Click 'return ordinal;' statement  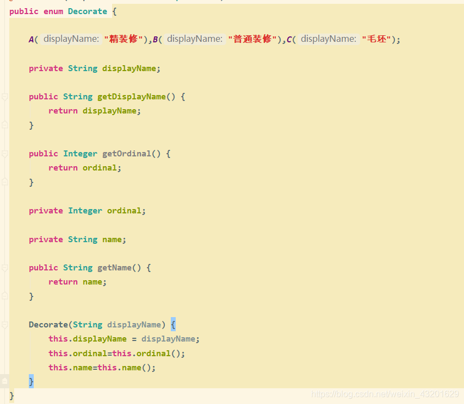tap(85, 168)
